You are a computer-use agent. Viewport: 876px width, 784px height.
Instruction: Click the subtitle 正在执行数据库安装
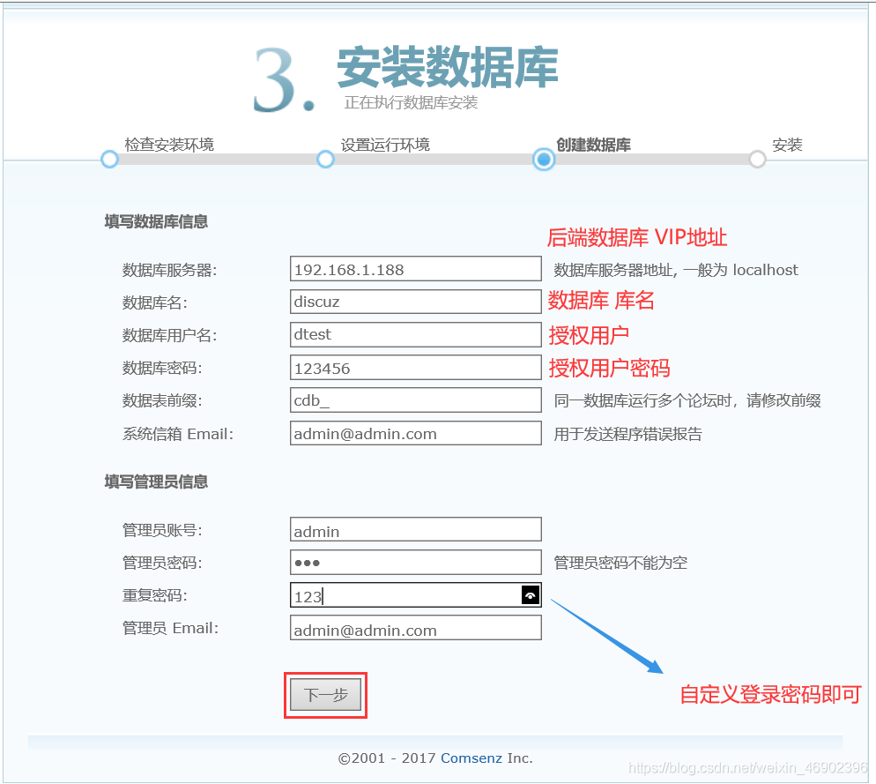coord(412,103)
